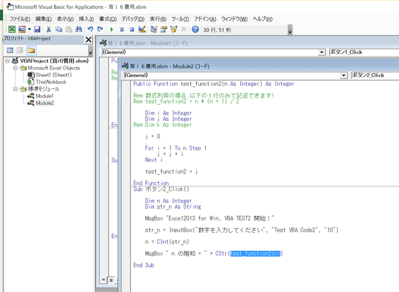This screenshot has height=292, width=399.
Task: Open the 編集(E) menu
Action: click(x=43, y=19)
